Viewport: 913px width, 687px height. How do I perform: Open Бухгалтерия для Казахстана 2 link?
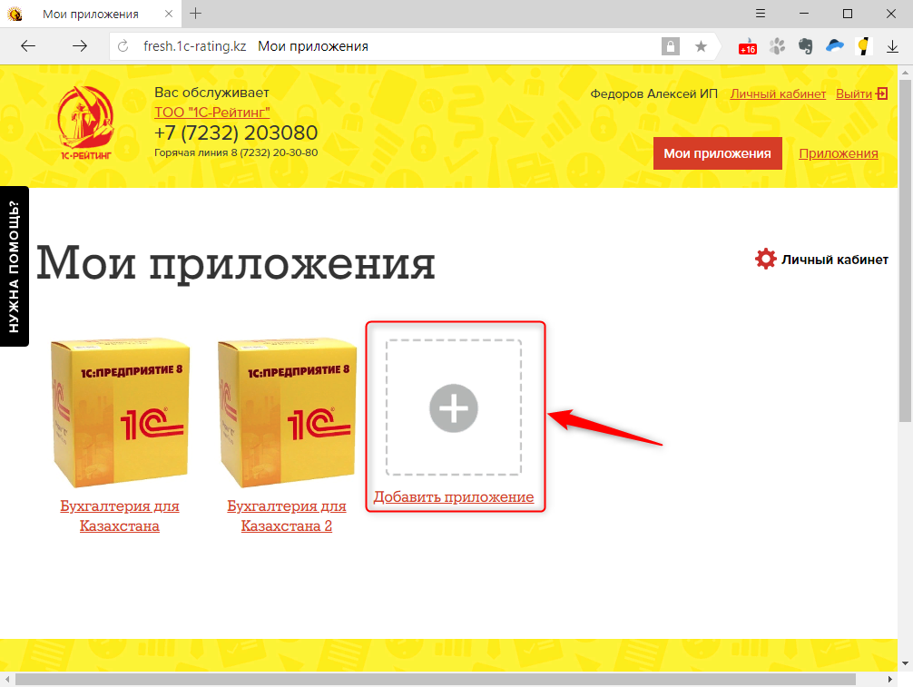coord(287,515)
